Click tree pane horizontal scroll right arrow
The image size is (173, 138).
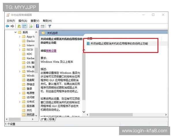[33, 119]
